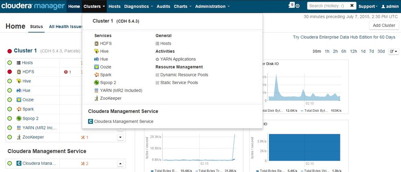Open Cluster 1 heading link in dropdown
Screen dimensions: 401x172
click(x=102, y=21)
